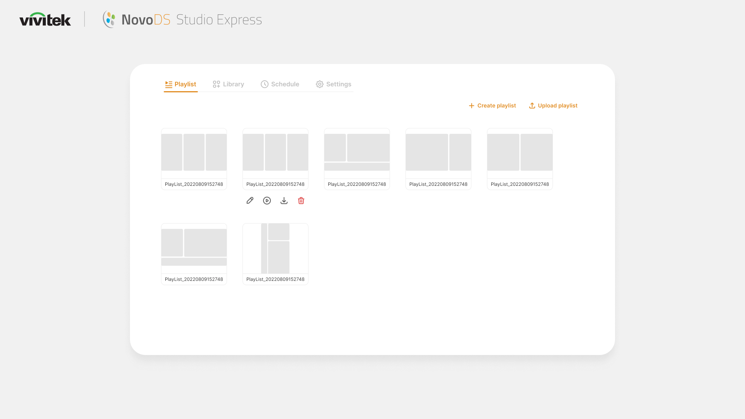Click Upload playlist link
This screenshot has height=419, width=745.
[x=558, y=106]
